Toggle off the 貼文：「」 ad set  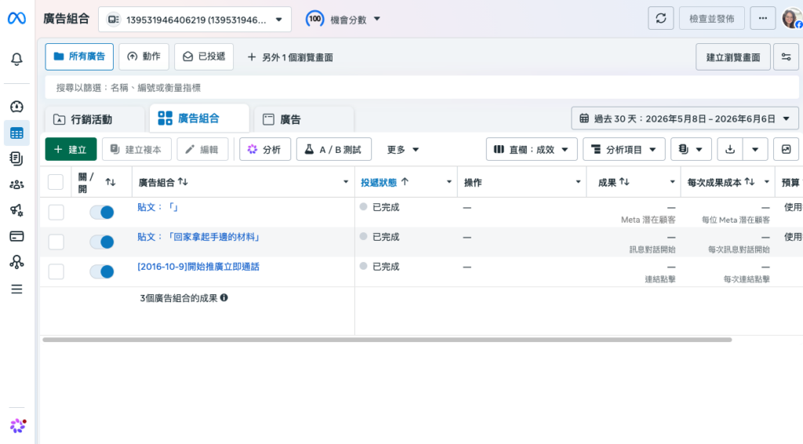[x=102, y=212]
